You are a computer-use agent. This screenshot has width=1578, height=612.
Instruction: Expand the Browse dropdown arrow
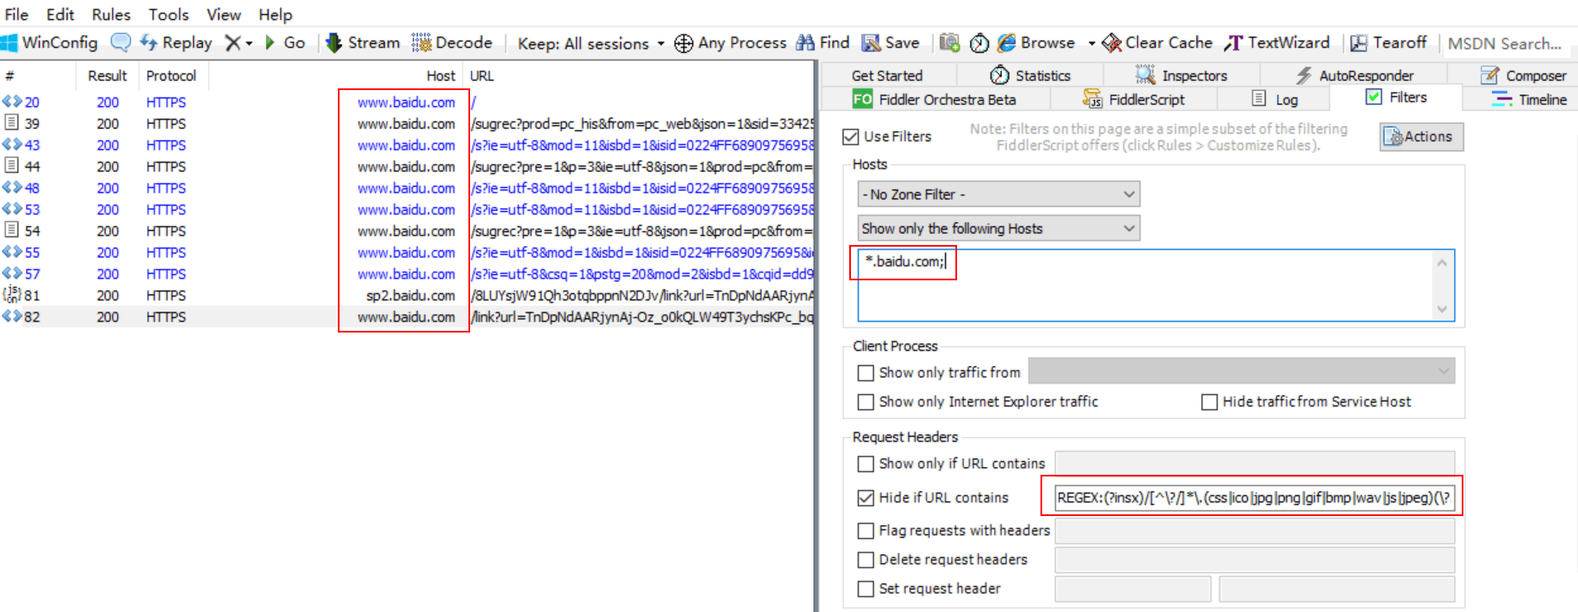point(1091,43)
